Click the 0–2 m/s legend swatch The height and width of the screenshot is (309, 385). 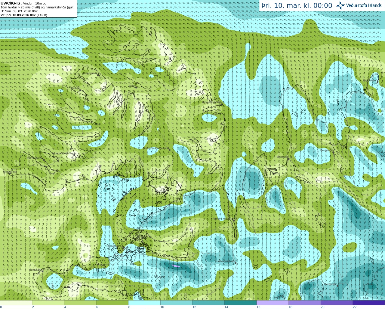(16, 303)
